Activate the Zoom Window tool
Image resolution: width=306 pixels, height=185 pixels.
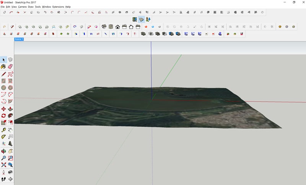pyautogui.click(x=10, y=158)
